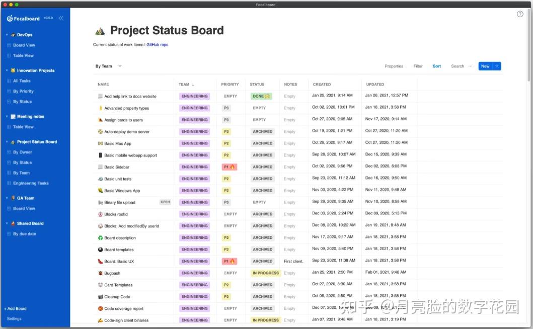Click the icon of the Cleanup Code row
The width and height of the screenshot is (533, 329).
(100, 297)
